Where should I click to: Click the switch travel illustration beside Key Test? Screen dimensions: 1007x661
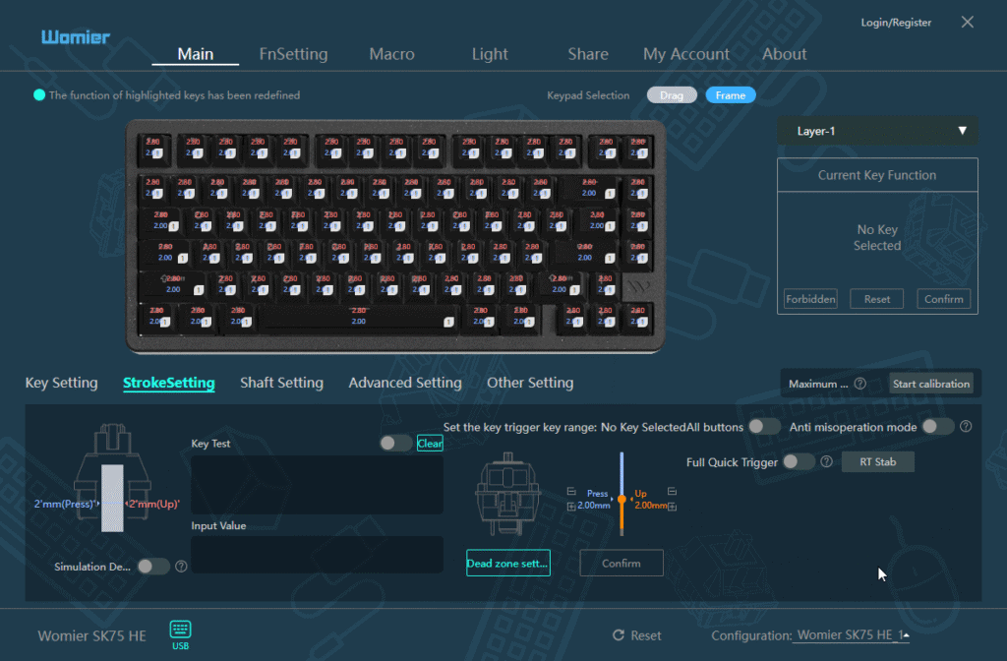coord(112,477)
